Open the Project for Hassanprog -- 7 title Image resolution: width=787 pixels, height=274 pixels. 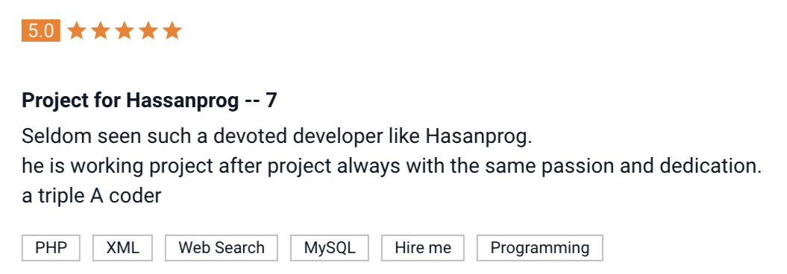tap(149, 101)
